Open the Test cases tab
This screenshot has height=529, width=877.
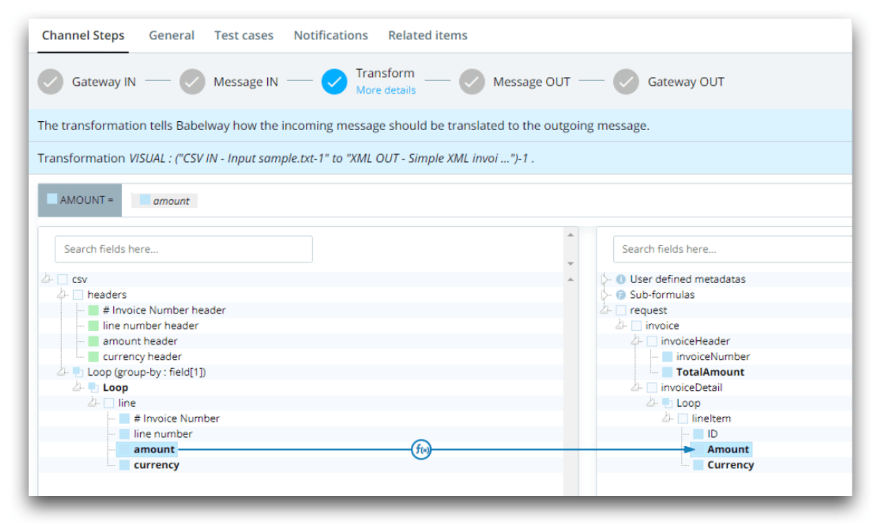[x=243, y=36]
